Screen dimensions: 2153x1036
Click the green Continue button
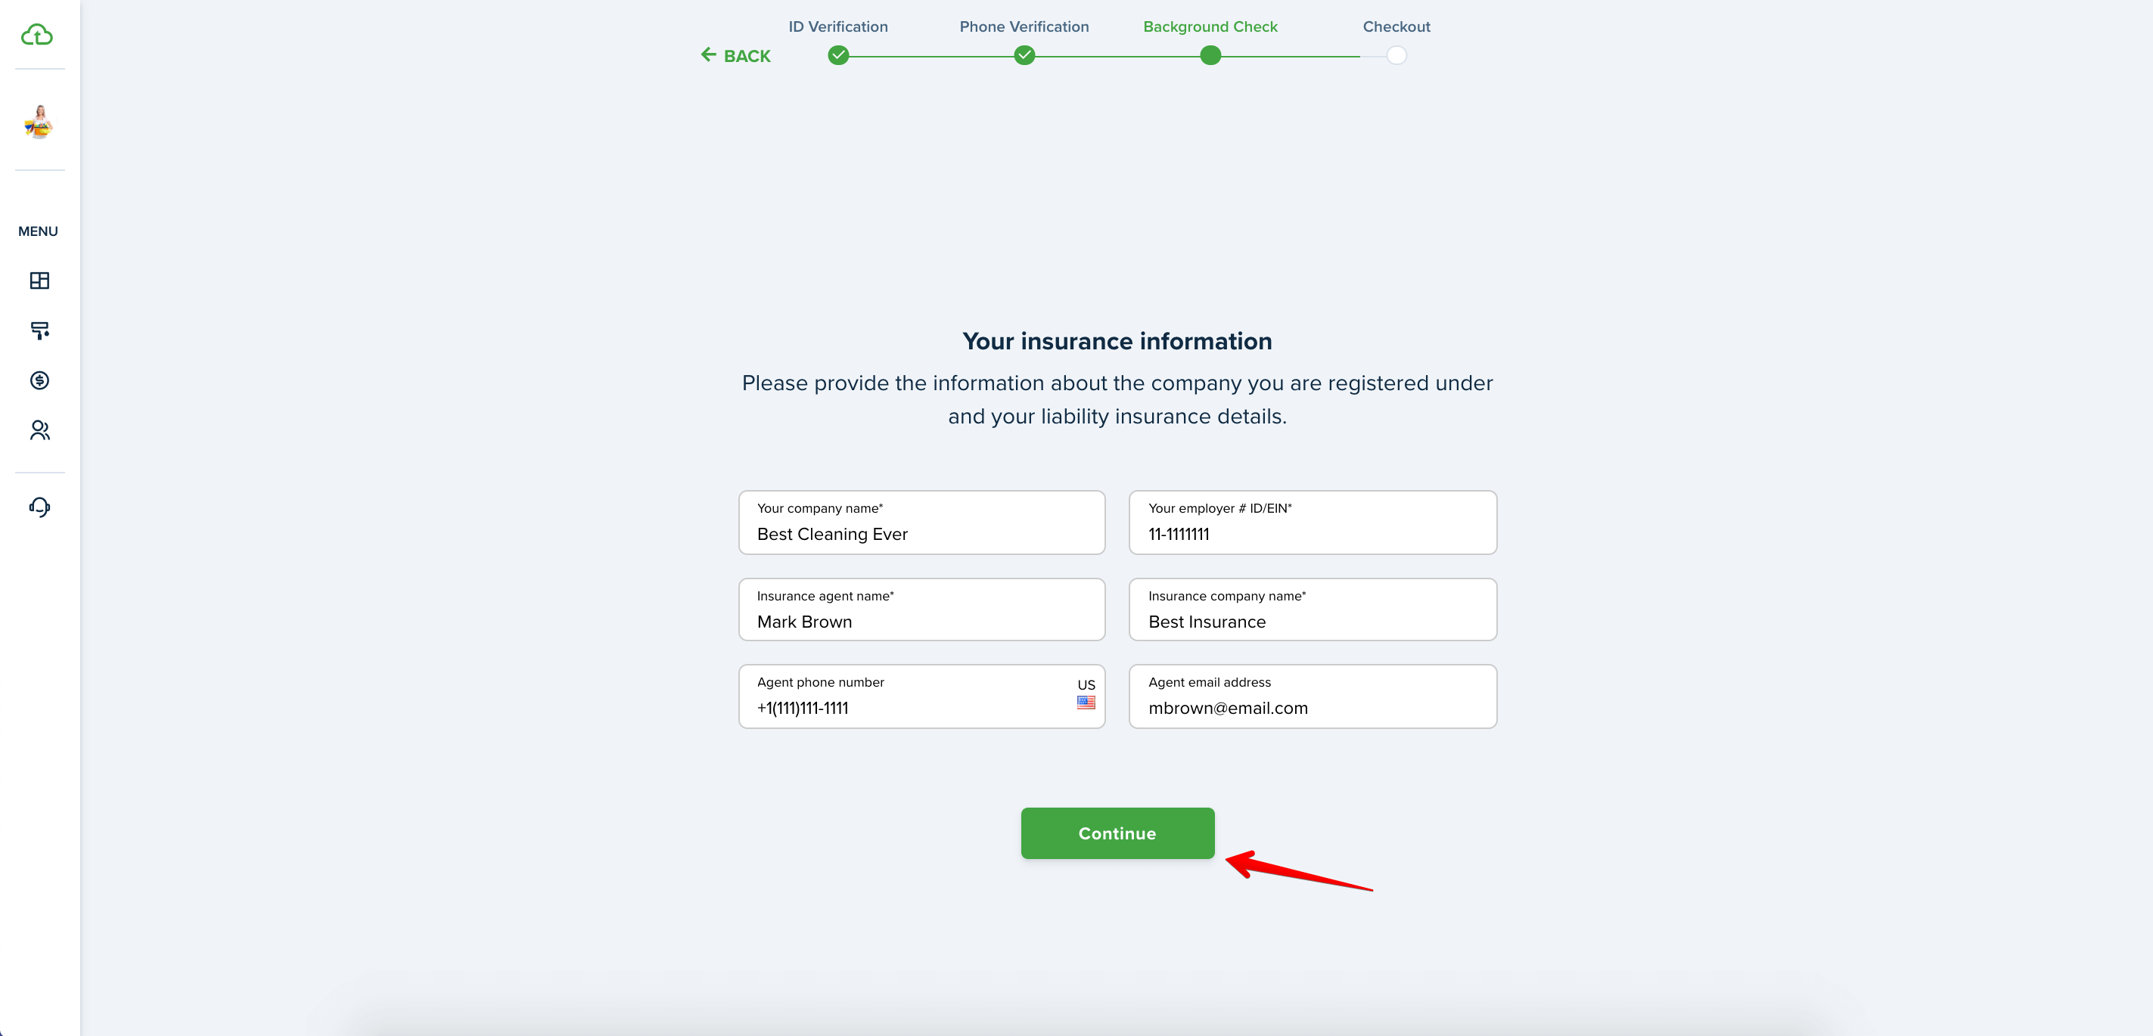point(1117,833)
